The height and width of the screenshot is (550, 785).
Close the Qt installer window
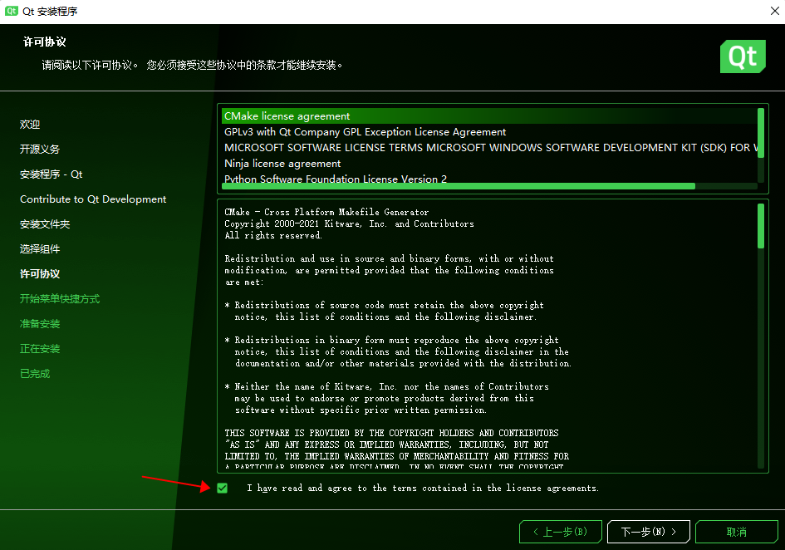pyautogui.click(x=774, y=11)
